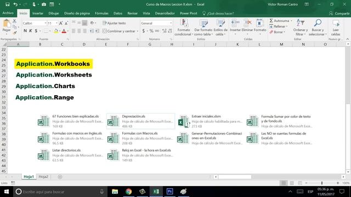Click Leer celdas button
Screen dimensions: 351x197
click(x=336, y=27)
